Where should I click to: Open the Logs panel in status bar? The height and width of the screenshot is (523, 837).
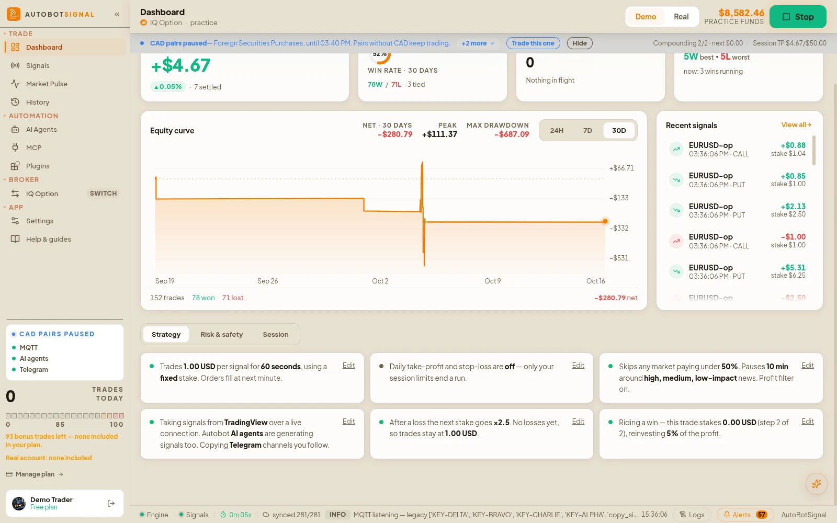click(x=692, y=515)
